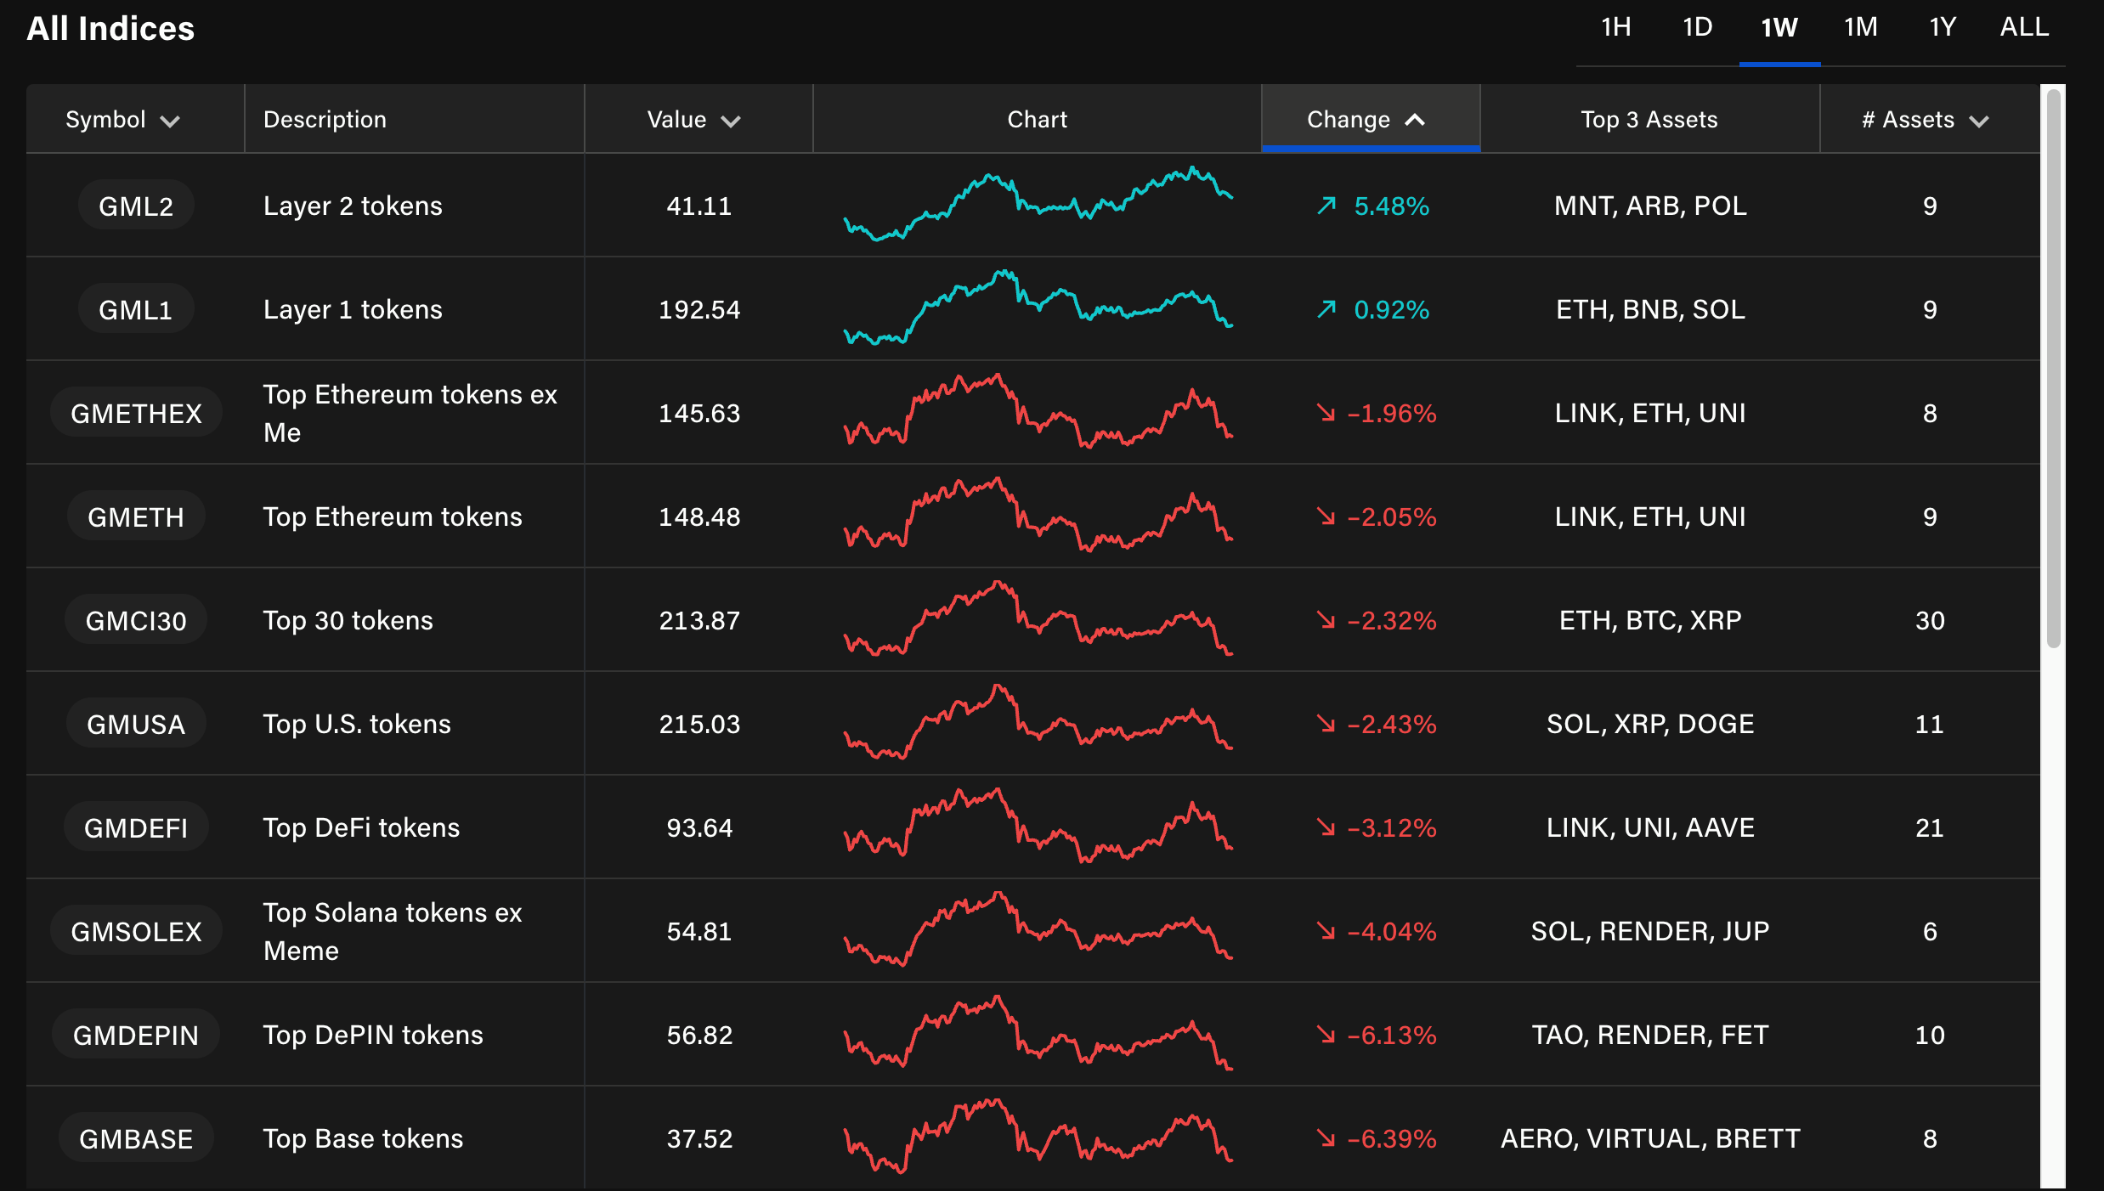Screen dimensions: 2104x1191
Task: Switch to the 1D timeframe tab
Action: coord(1697,27)
